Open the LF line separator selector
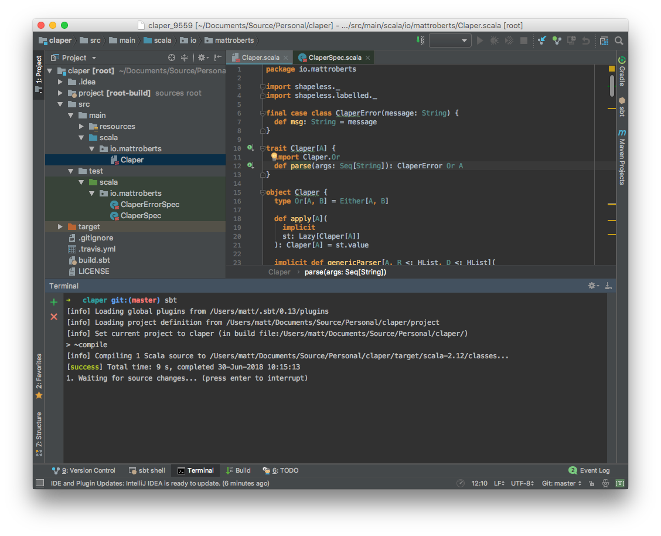 click(499, 483)
